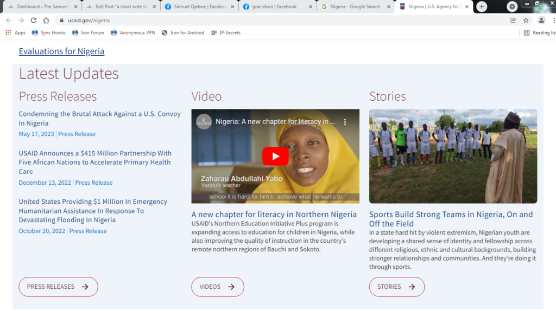Open the Condemning the Brutal Attack press release
Image resolution: width=556 pixels, height=311 pixels.
pos(100,119)
